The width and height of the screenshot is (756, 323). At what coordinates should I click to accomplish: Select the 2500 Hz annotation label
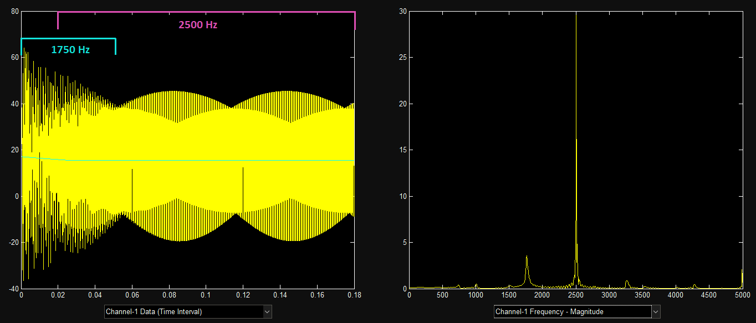coord(197,24)
